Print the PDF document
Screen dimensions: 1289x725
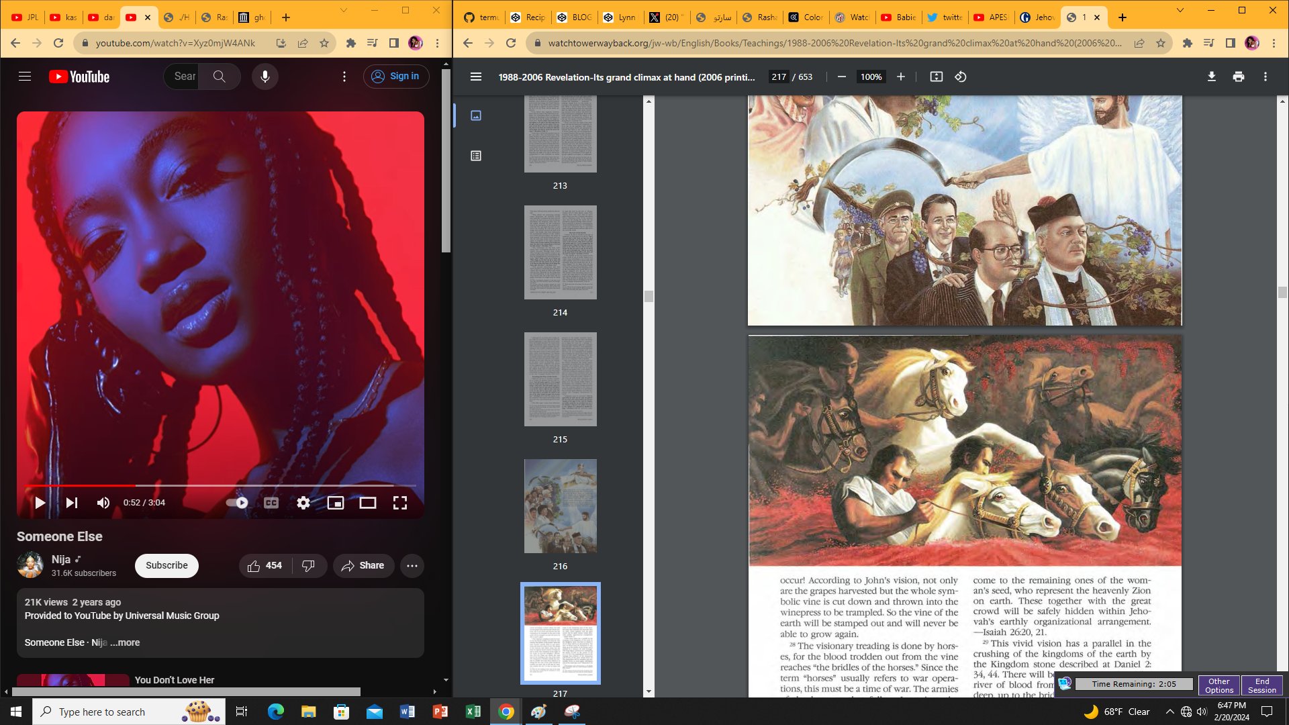click(x=1239, y=77)
